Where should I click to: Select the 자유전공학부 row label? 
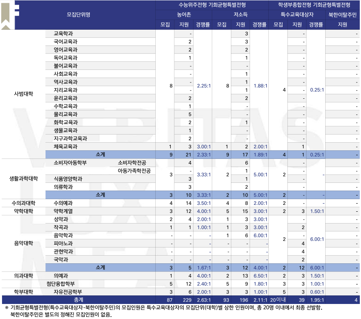pyautogui.click(x=68, y=292)
